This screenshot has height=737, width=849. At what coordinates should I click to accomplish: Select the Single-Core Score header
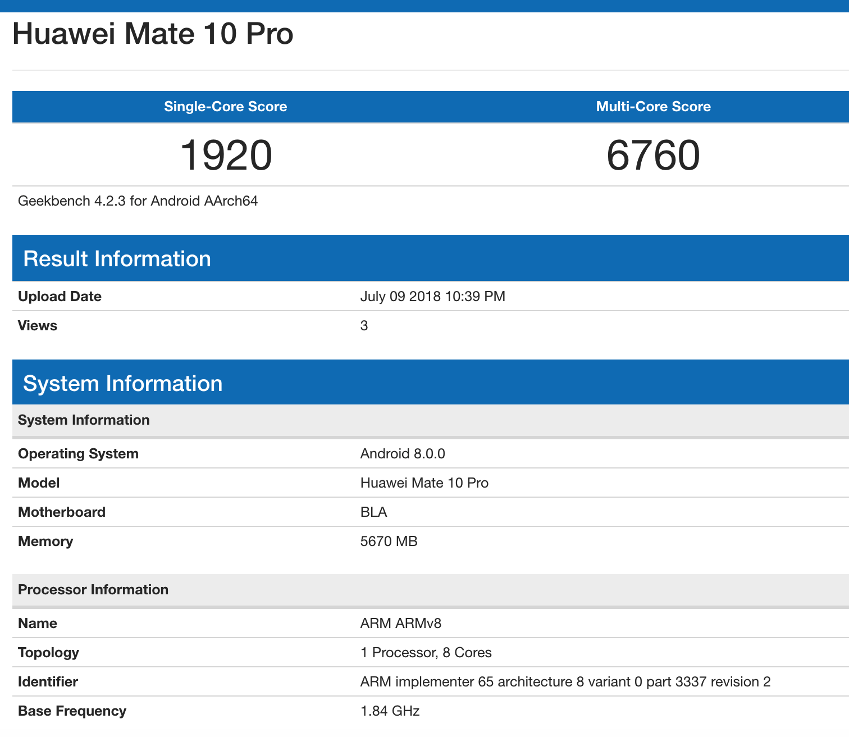pyautogui.click(x=225, y=107)
